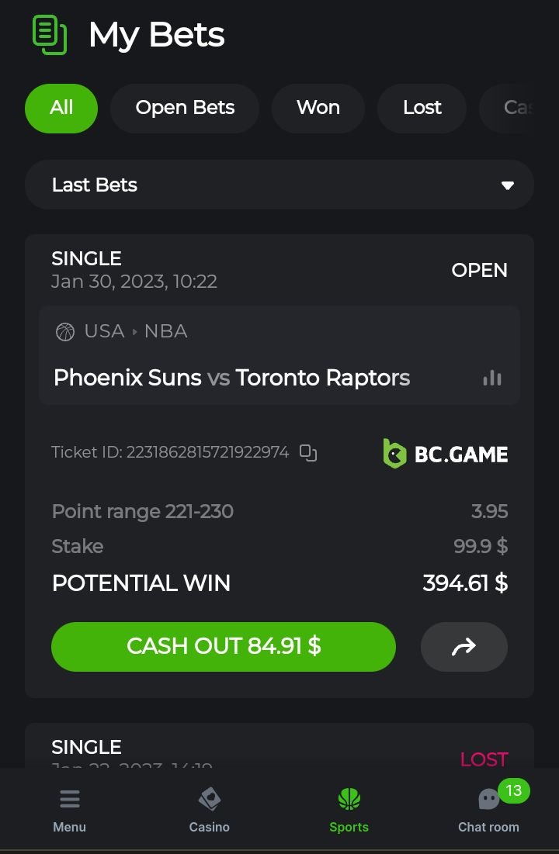This screenshot has width=559, height=854.
Task: Open match statistics bar chart icon
Action: click(x=492, y=378)
